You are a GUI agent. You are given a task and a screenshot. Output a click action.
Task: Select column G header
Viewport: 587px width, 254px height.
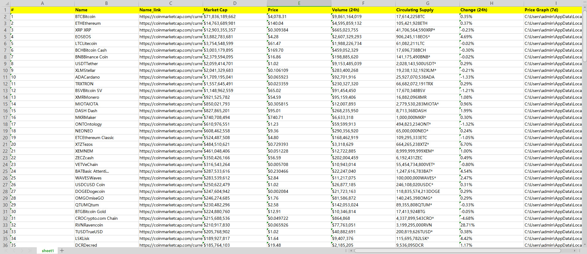(427, 3)
